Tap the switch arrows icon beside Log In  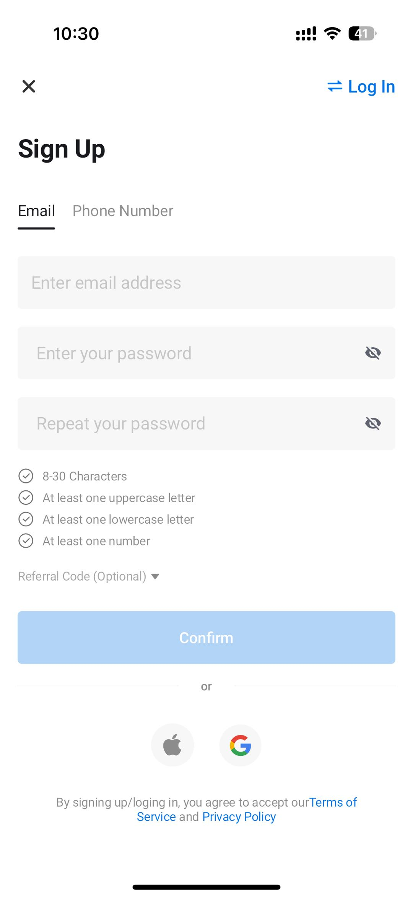335,86
